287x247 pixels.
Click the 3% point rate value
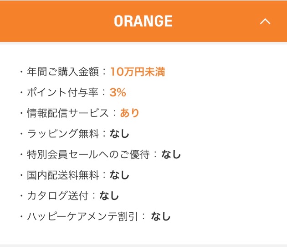[x=118, y=92]
